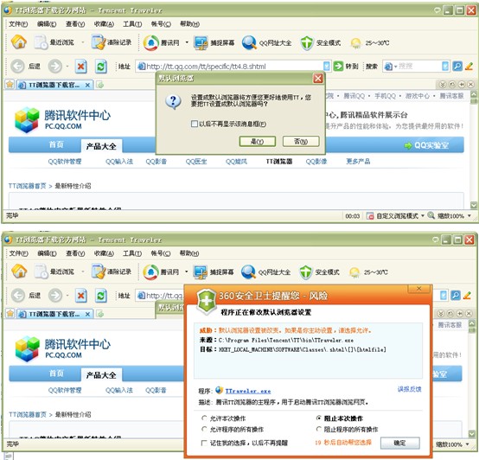This screenshot has height=460, width=479.
Task: Click the 是(Y) button in default browser dialog
Action: click(x=257, y=142)
